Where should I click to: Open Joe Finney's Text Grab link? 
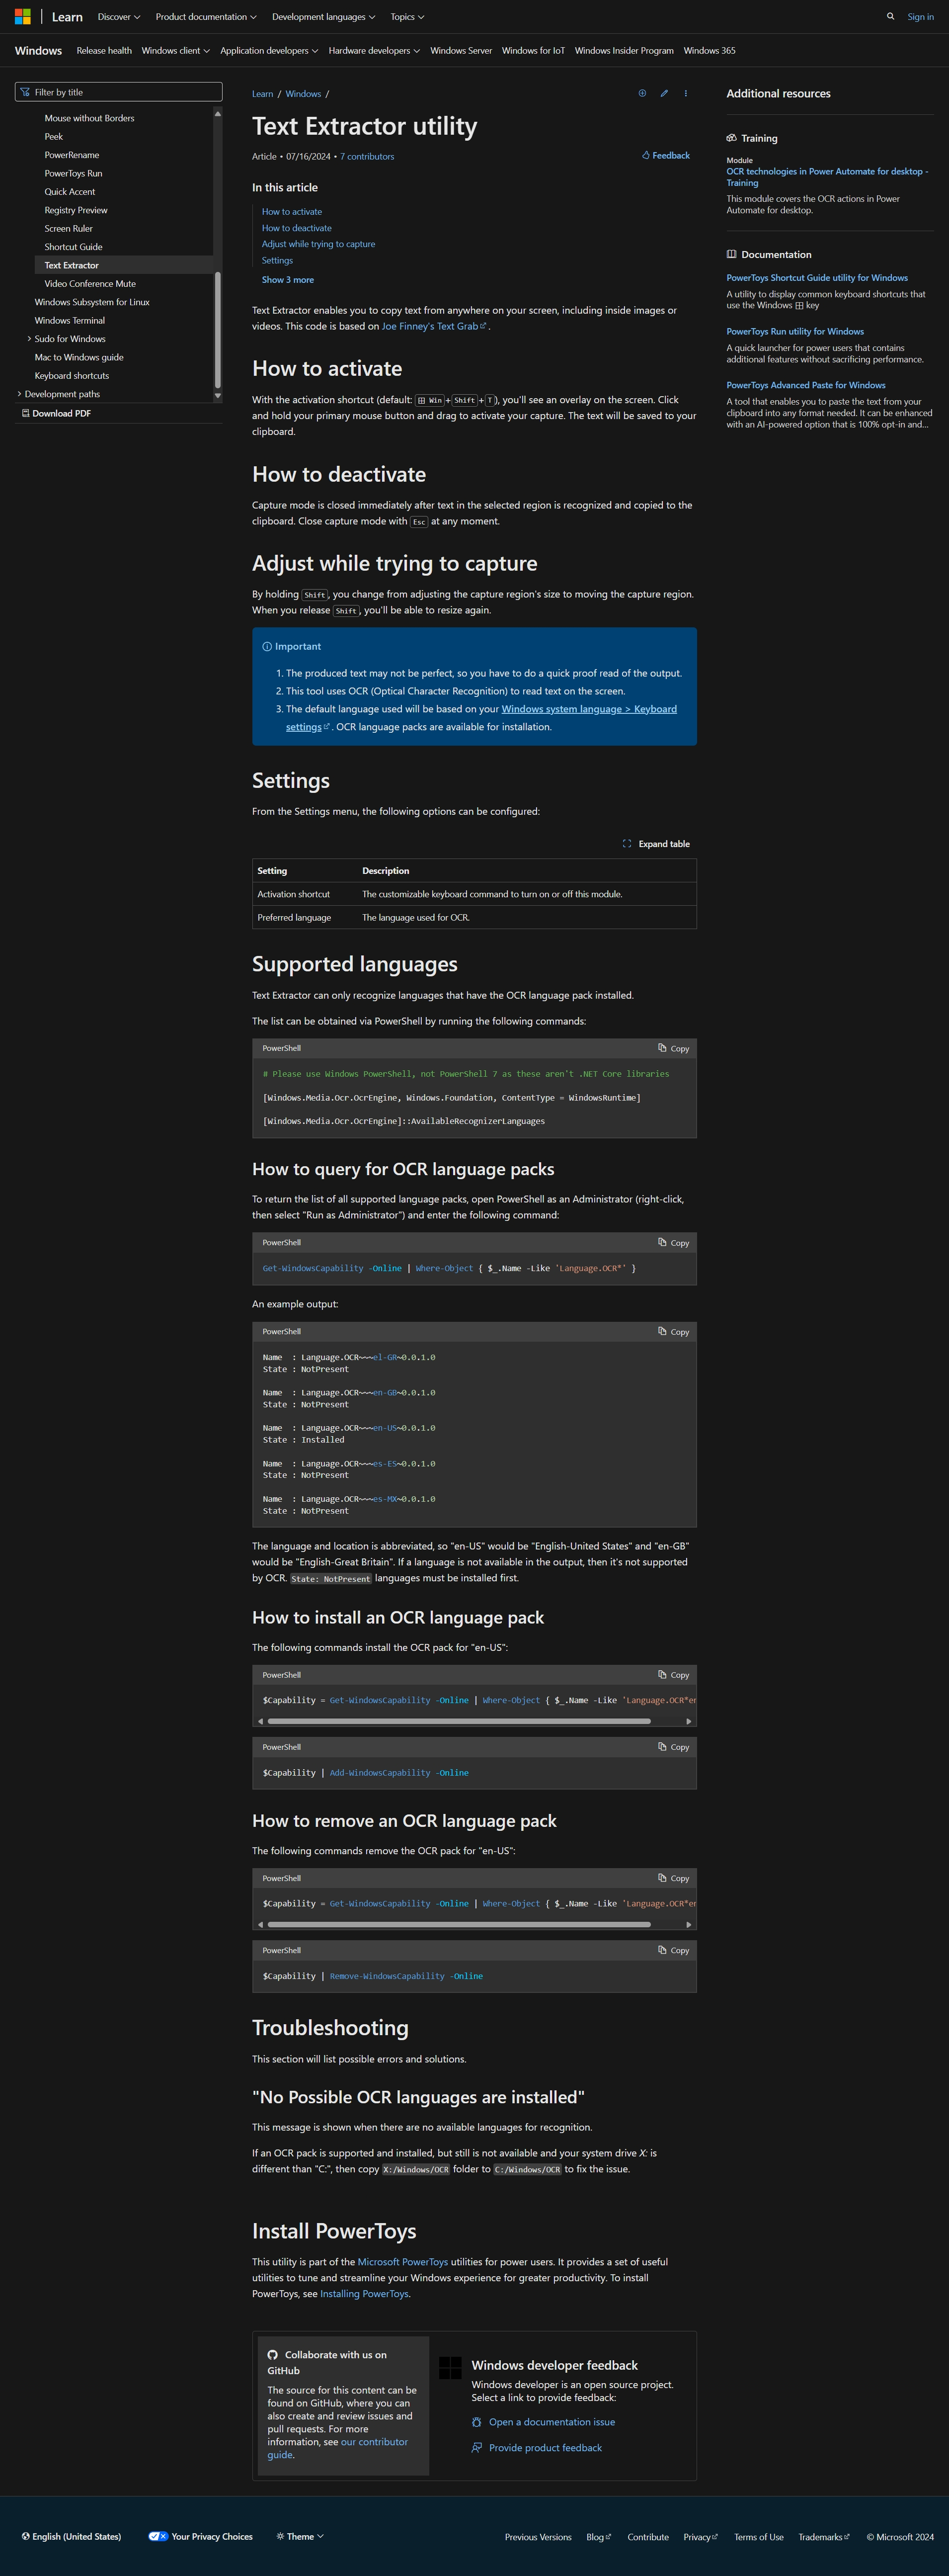point(434,326)
